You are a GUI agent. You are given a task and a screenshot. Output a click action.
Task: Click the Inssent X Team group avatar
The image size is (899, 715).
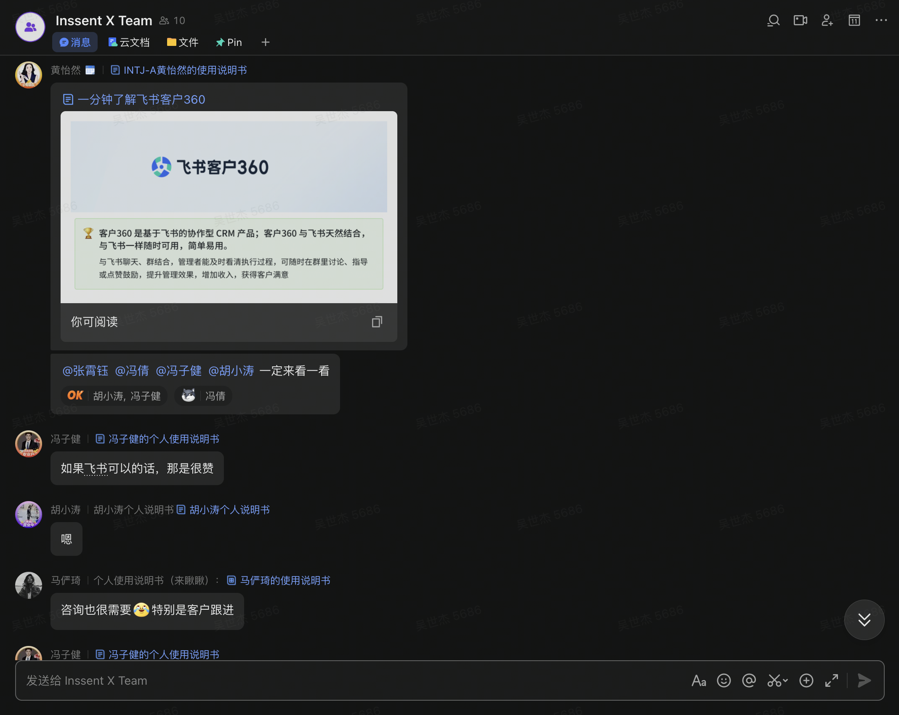[30, 27]
